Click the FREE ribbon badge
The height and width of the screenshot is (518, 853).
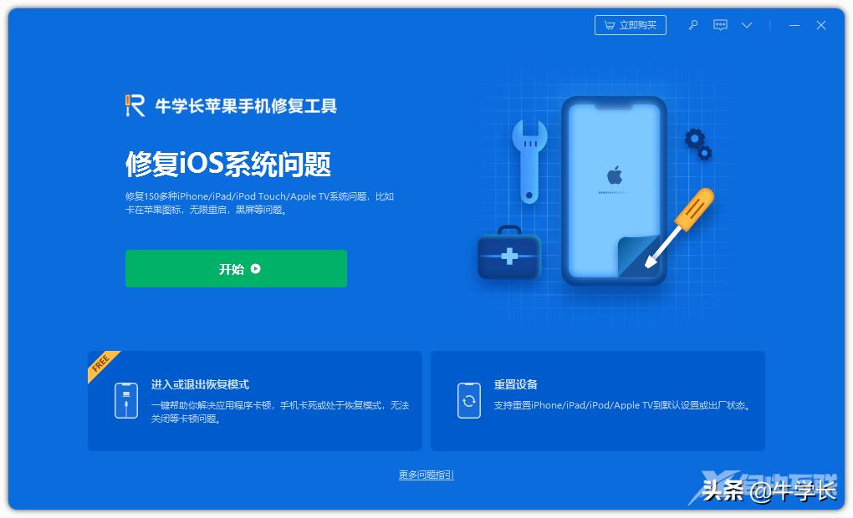click(x=102, y=363)
